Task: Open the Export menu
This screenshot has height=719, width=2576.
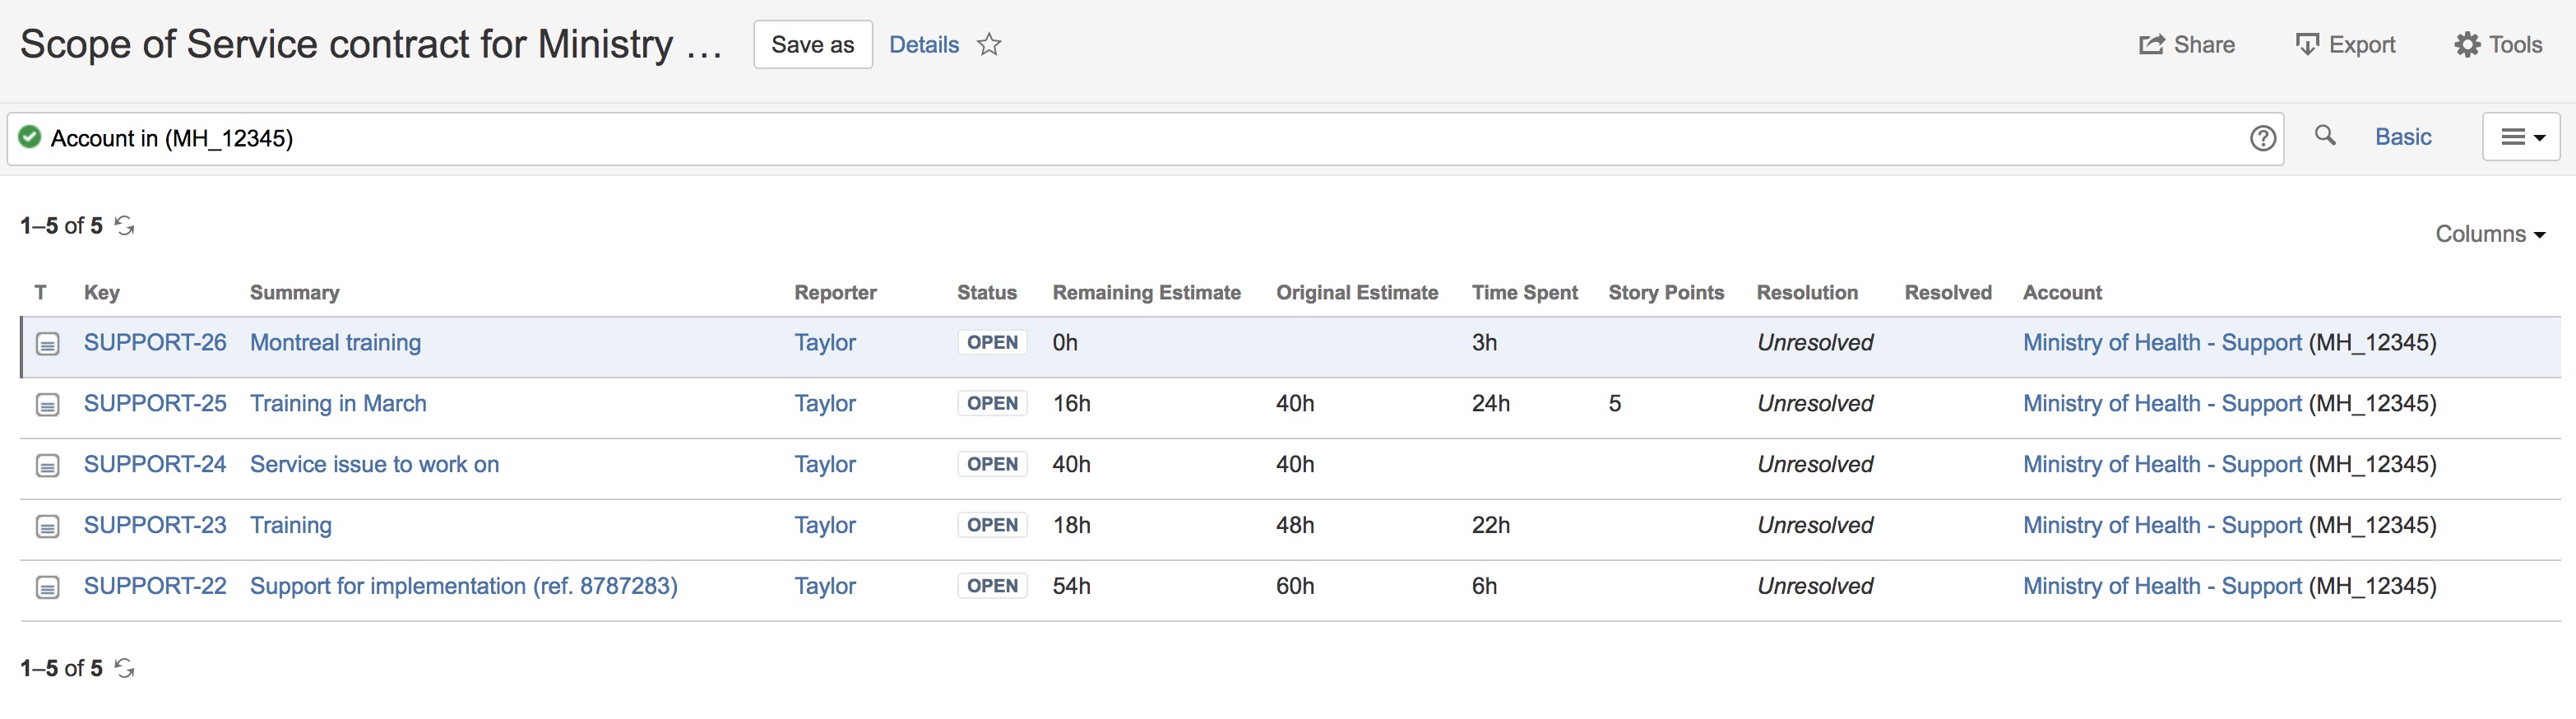Action: [2345, 45]
